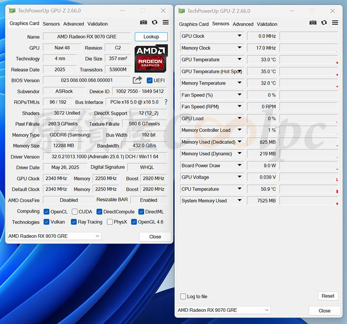
Task: Click the Reset button
Action: (328, 296)
